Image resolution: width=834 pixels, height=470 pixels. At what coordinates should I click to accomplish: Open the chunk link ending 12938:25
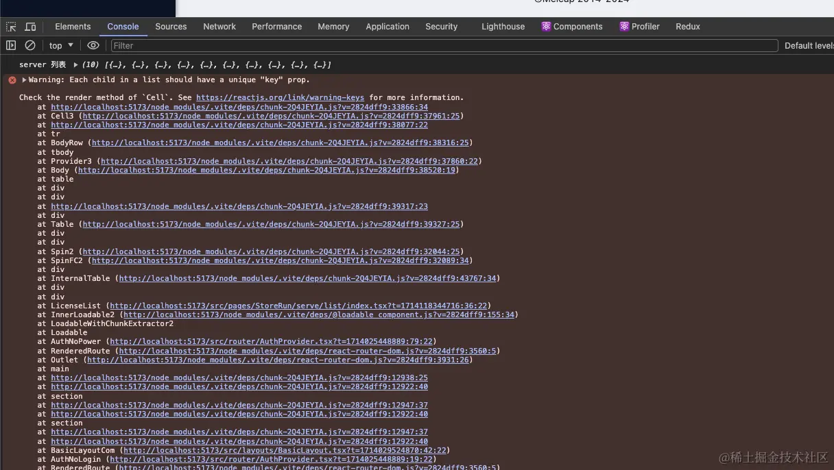coord(239,378)
